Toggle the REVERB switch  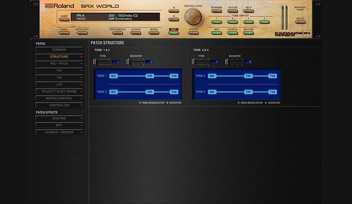[248, 33]
